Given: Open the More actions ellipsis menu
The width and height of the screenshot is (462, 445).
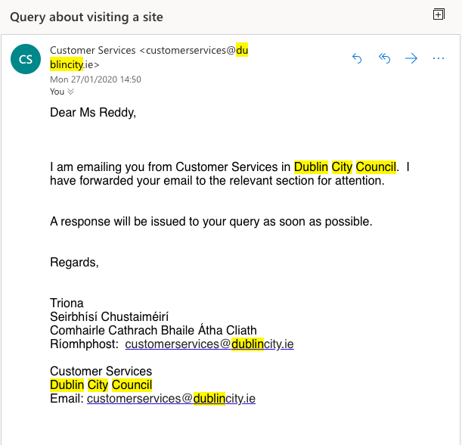Looking at the screenshot, I should [439, 58].
